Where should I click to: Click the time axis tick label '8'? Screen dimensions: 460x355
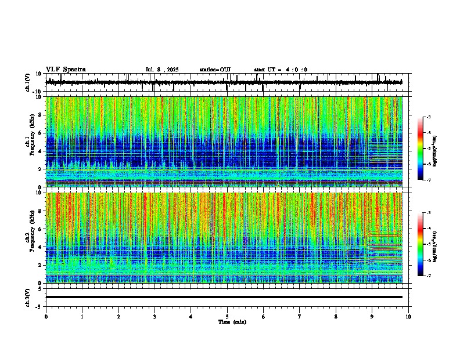[x=336, y=317]
